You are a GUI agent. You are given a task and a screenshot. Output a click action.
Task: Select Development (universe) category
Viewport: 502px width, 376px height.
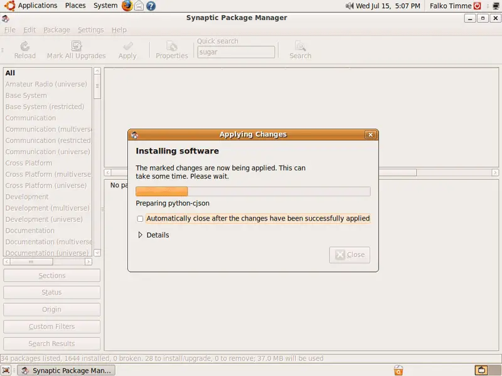coord(48,219)
